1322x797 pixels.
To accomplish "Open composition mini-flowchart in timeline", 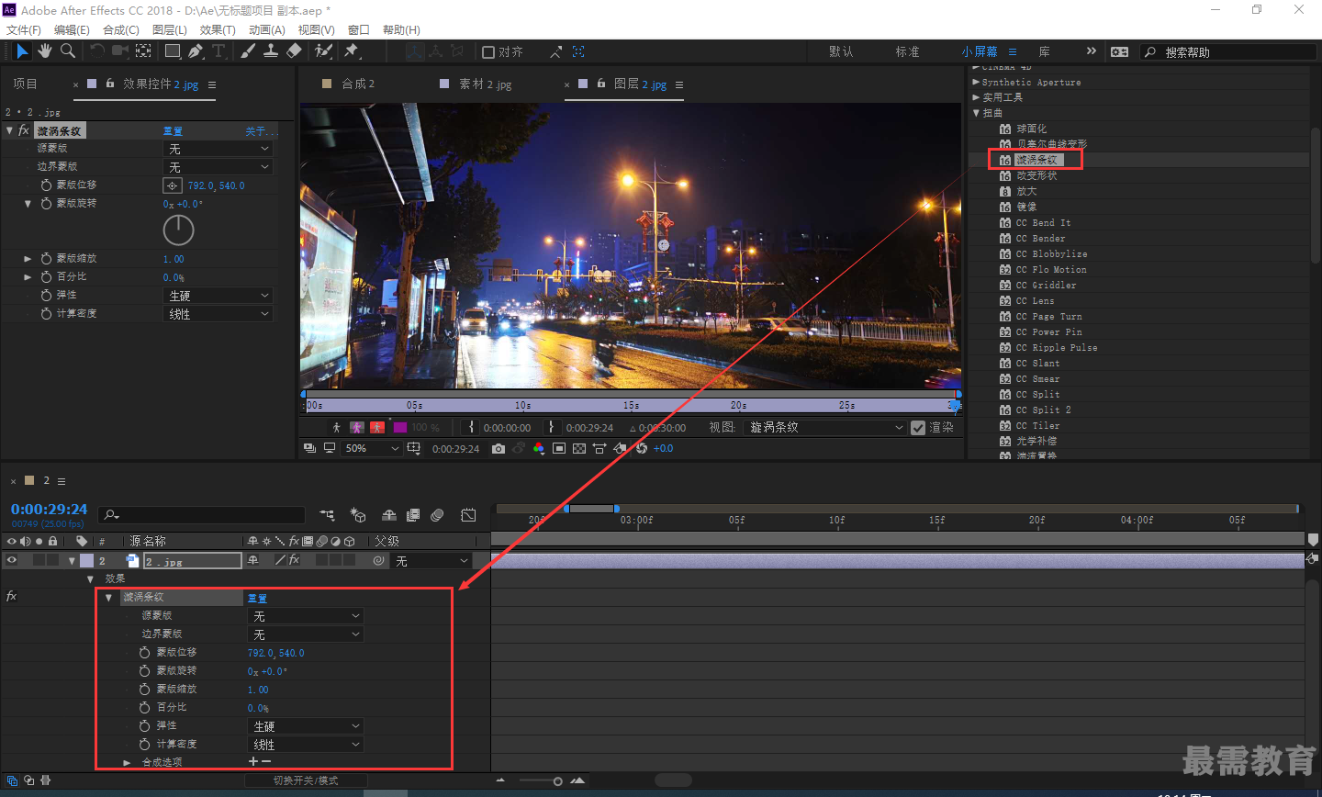I will [x=327, y=515].
